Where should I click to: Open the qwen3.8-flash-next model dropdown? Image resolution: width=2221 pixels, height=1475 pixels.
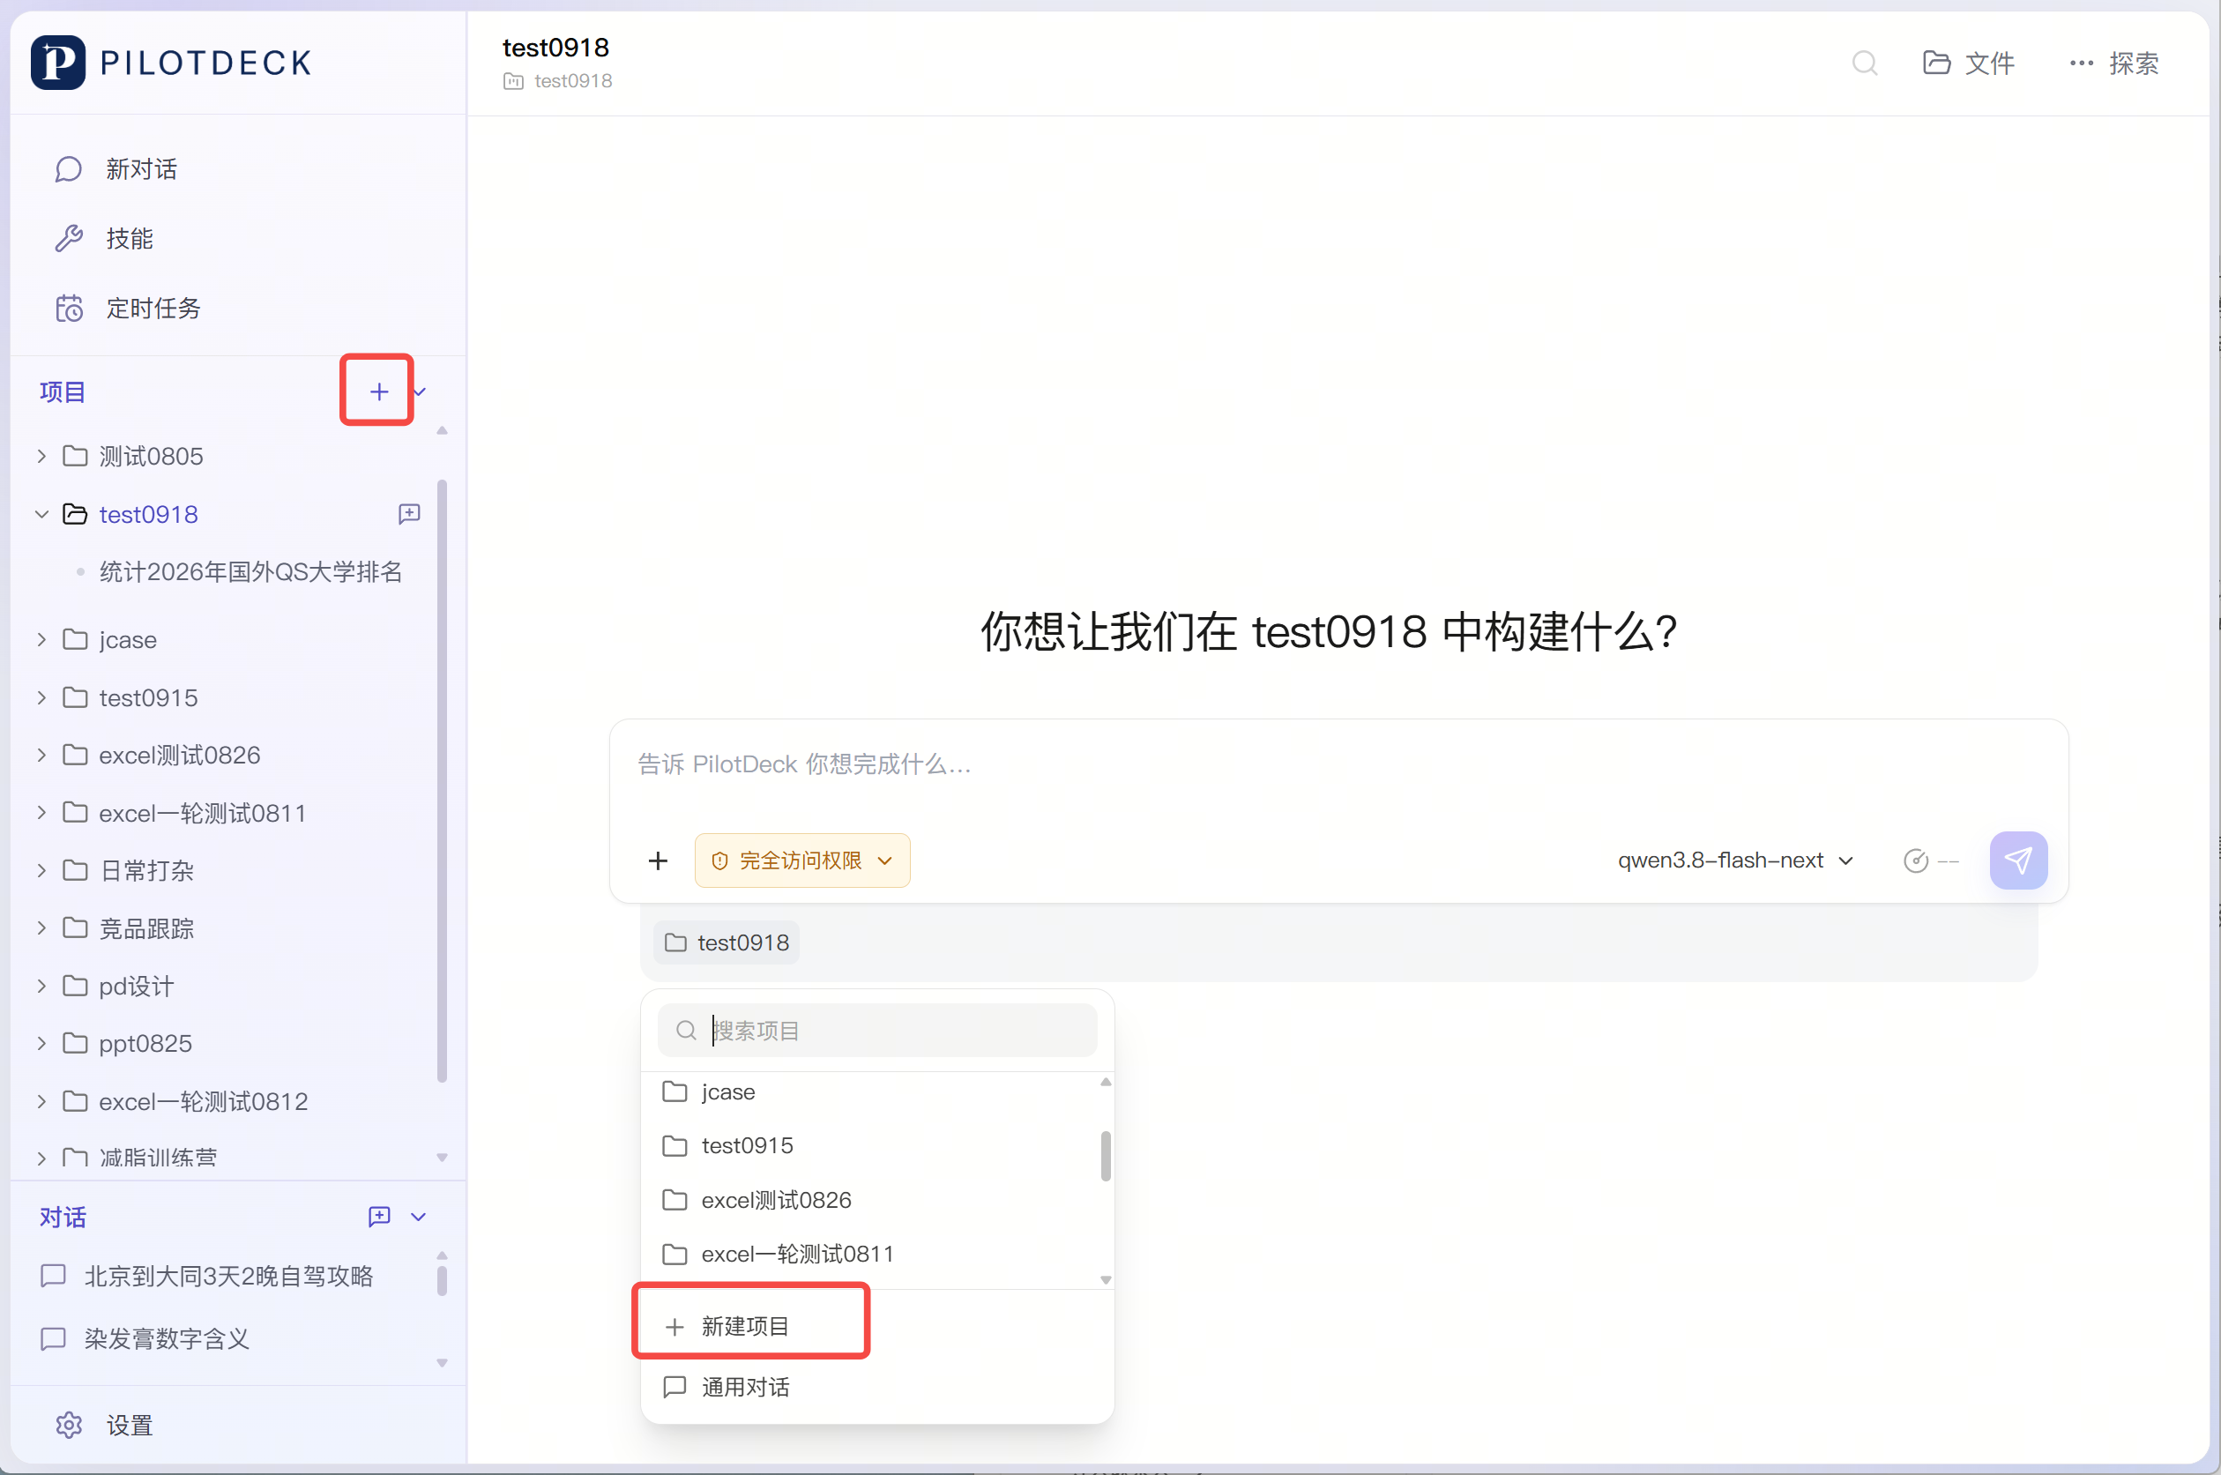(x=1734, y=860)
